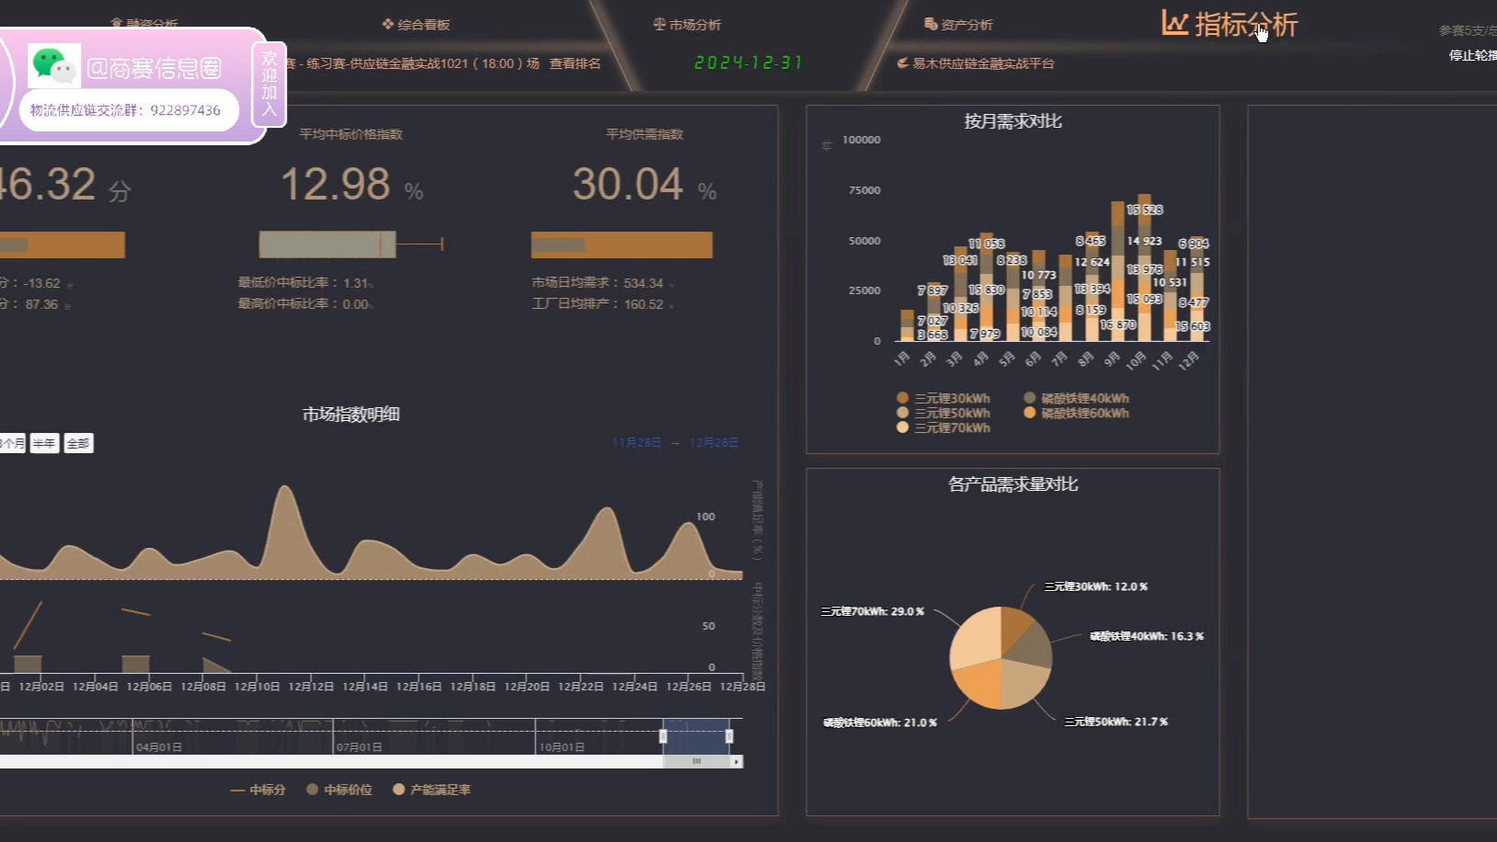Click the left handle of range navigator
This screenshot has height=842, width=1497.
pyautogui.click(x=663, y=736)
